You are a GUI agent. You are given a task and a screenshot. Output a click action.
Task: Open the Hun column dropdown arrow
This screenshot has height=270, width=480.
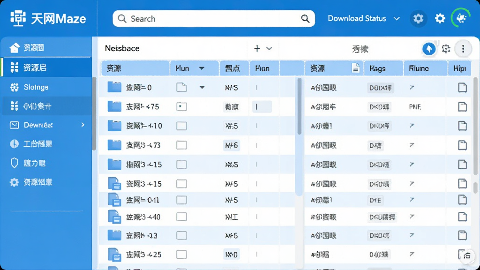pos(202,68)
